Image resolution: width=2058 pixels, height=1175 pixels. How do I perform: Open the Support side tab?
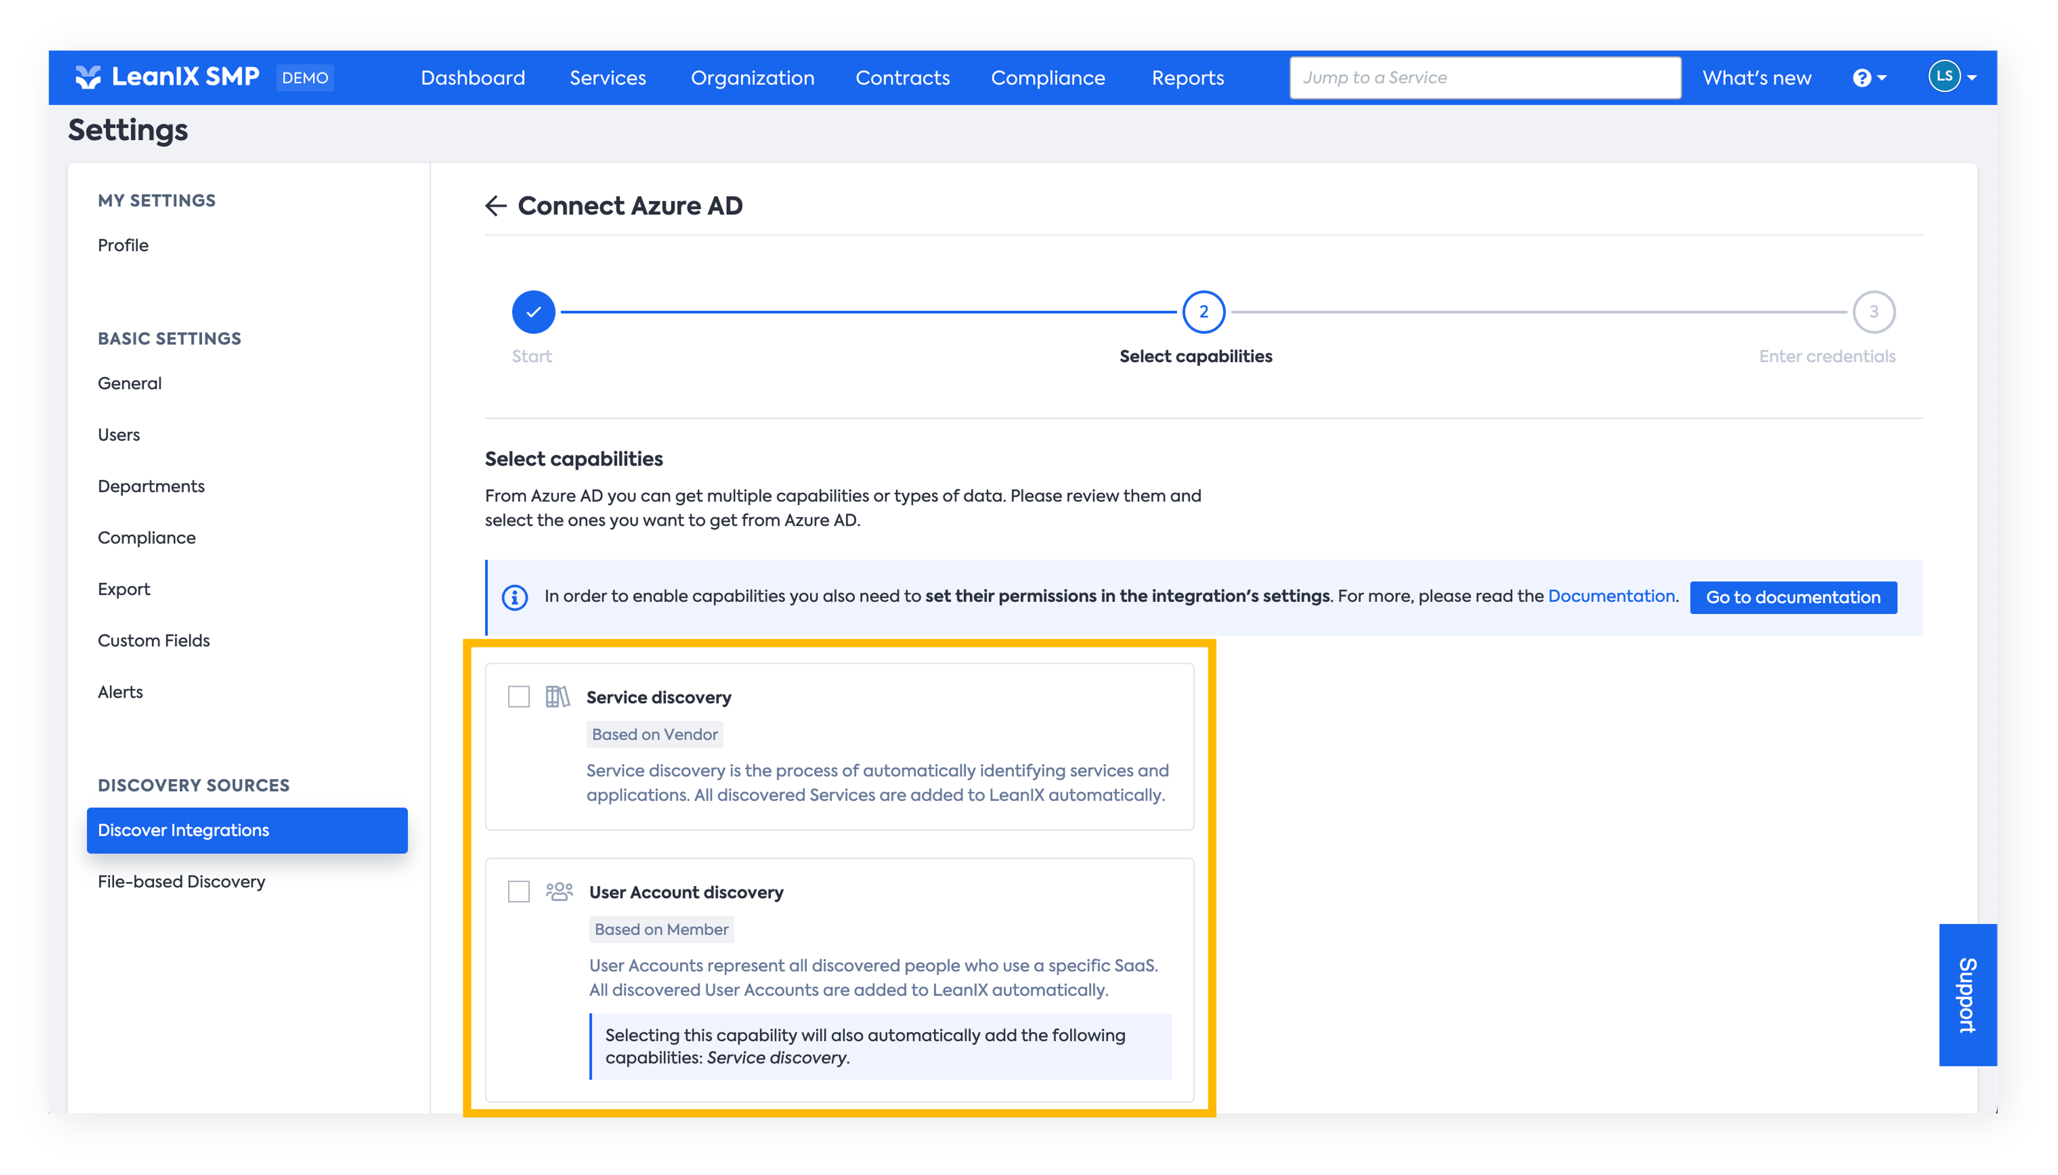tap(1967, 994)
